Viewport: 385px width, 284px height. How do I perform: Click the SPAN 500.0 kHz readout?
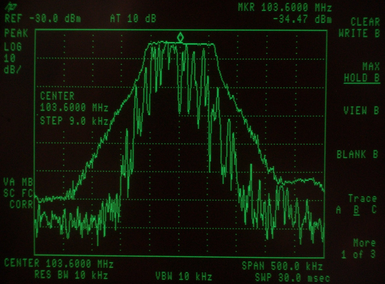point(282,266)
